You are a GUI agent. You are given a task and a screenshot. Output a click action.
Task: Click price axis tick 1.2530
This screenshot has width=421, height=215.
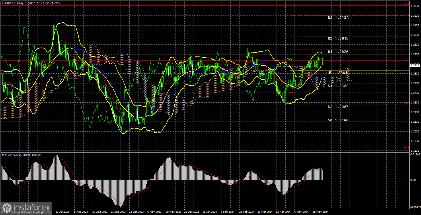click(x=415, y=83)
